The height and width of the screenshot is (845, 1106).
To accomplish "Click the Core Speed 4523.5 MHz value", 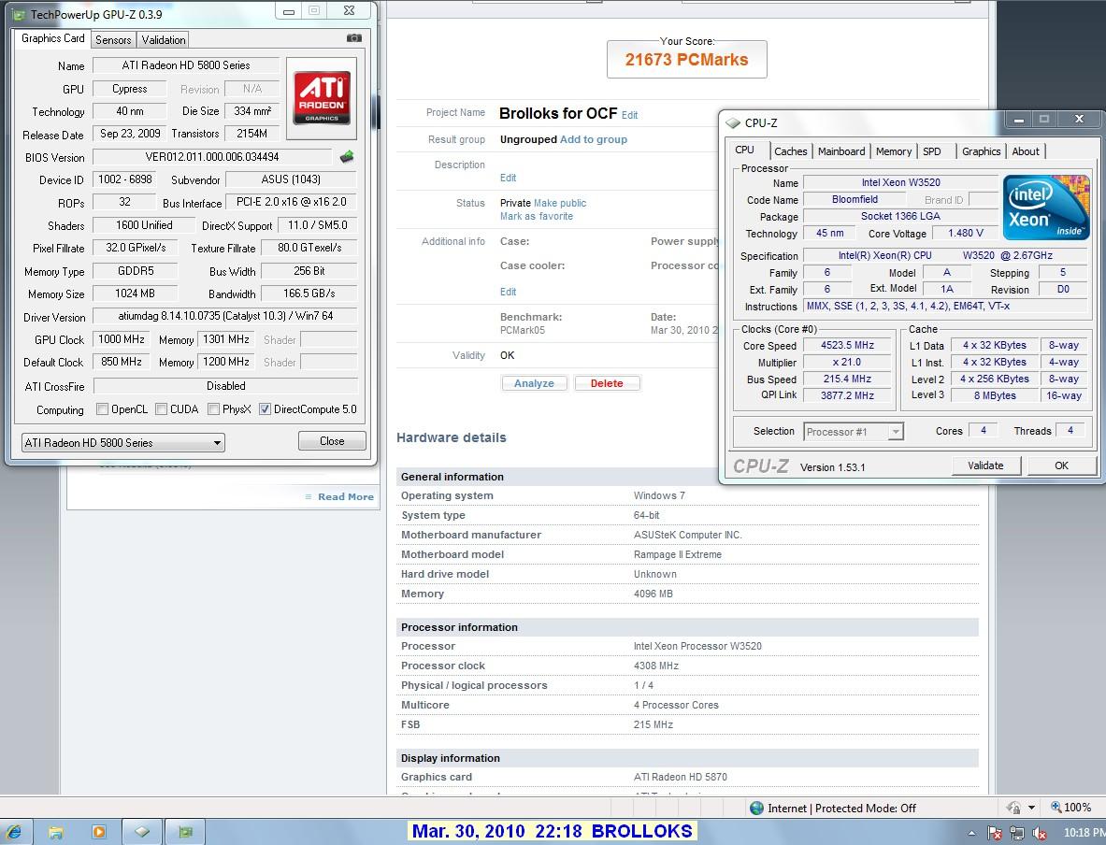I will tap(847, 346).
